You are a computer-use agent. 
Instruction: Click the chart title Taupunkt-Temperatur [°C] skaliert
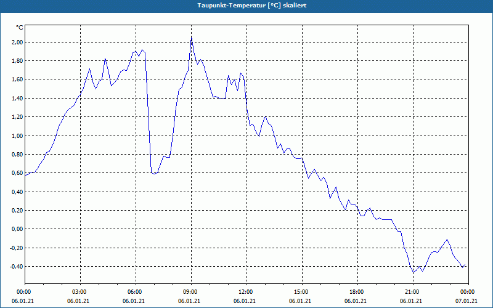(252, 6)
